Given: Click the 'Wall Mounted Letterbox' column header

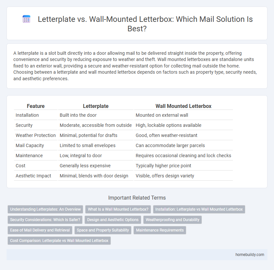Looking at the screenshot, I should [x=183, y=106].
